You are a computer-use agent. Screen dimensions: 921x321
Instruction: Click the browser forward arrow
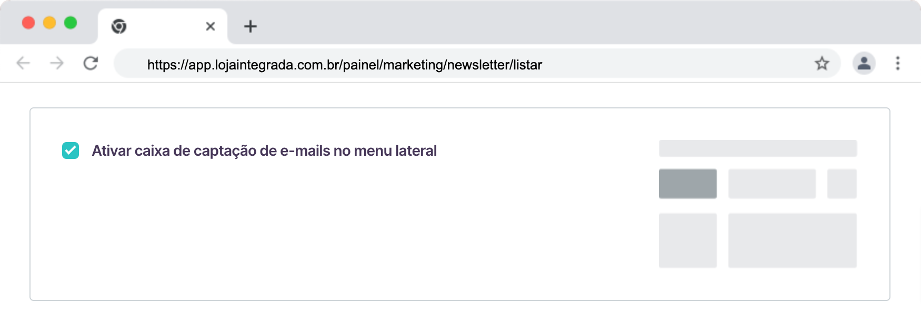tap(57, 64)
